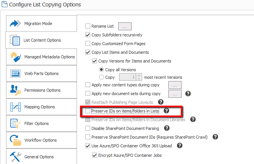The image size is (254, 164).
Task: Click the Web Parts Options icon
Action: pos(16,73)
